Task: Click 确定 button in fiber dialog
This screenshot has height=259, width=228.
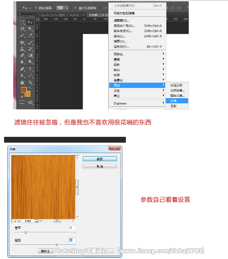Action: point(100,159)
